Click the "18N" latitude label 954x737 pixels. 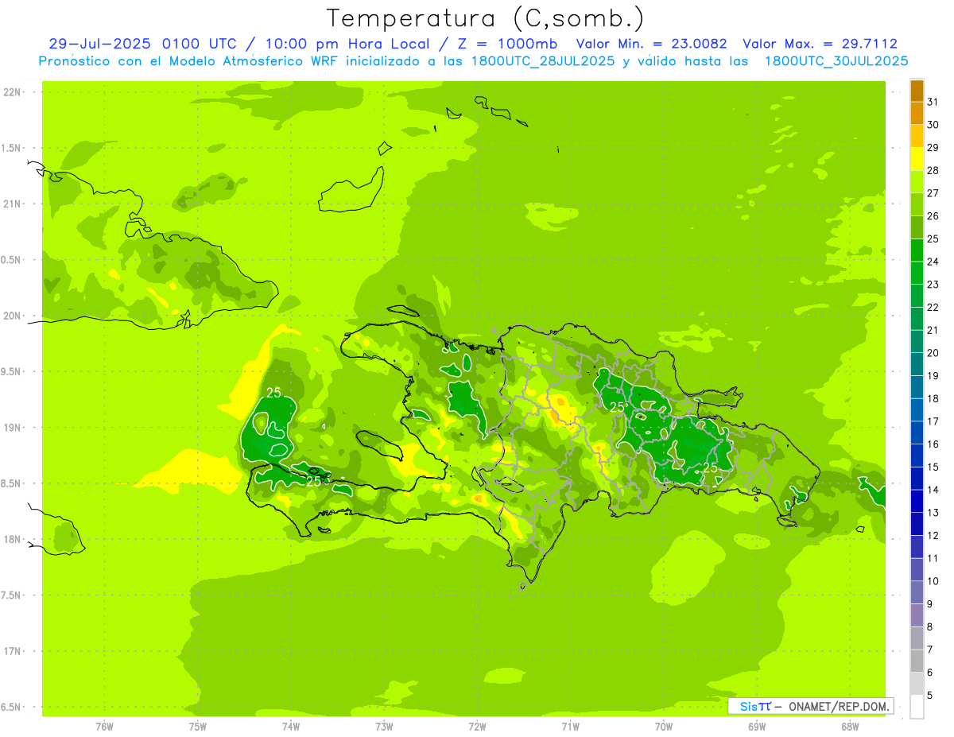(x=14, y=539)
